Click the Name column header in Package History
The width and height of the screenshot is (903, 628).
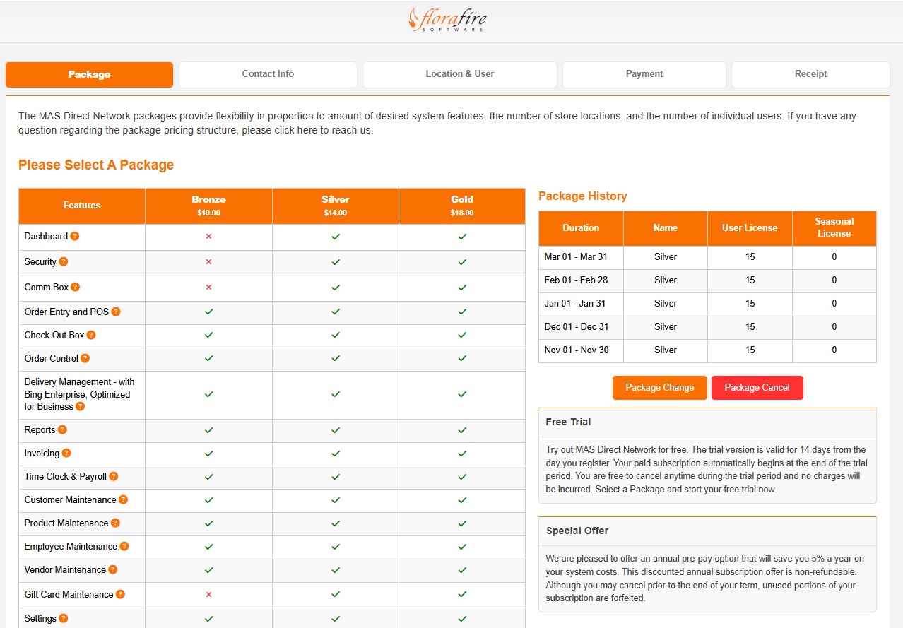click(666, 228)
